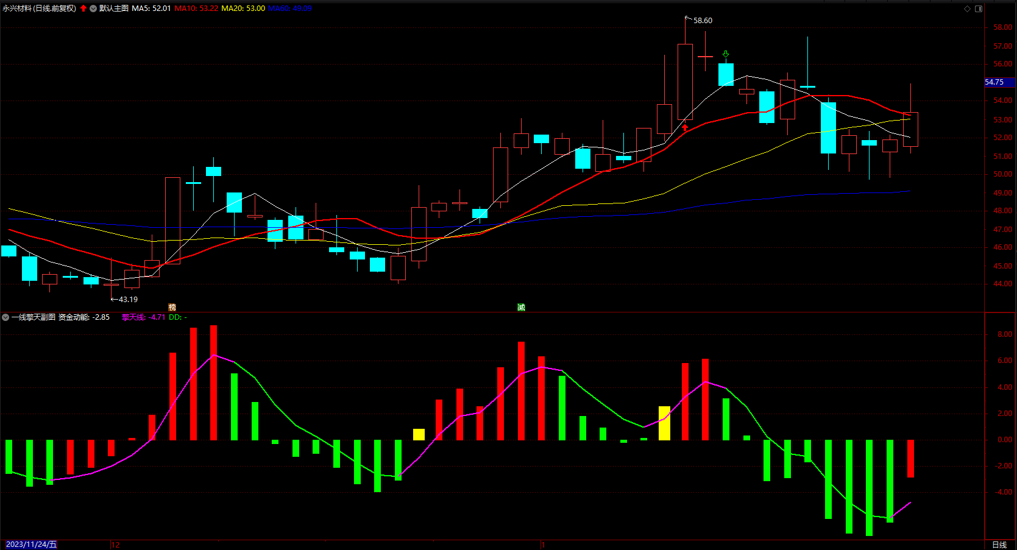This screenshot has width=1017, height=550.
Task: Click the green down-arrow sell signal
Action: pos(726,54)
